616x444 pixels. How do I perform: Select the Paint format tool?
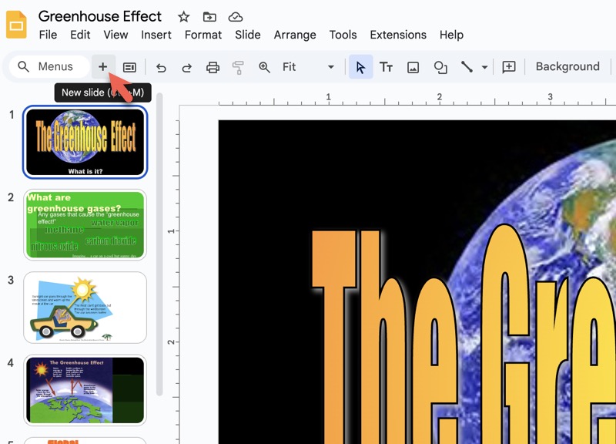point(238,68)
